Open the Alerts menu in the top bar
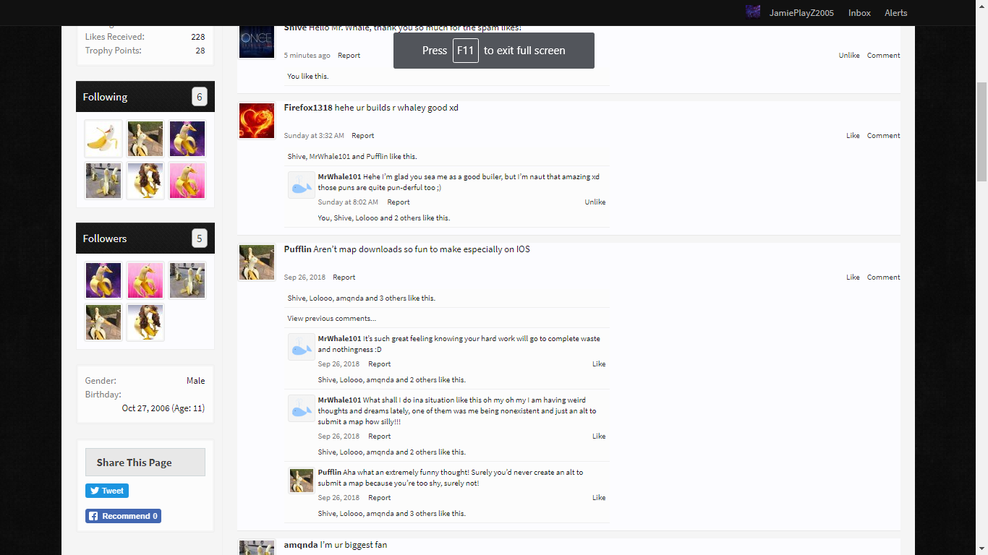Screen dimensions: 988x555 pos(895,13)
